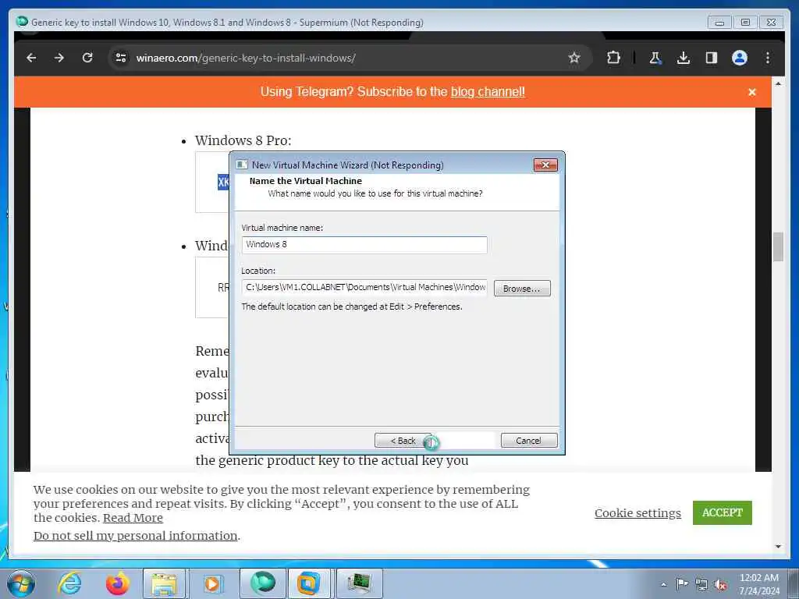The image size is (799, 599).
Task: Toggle the browser side panel icon
Action: [x=712, y=58]
